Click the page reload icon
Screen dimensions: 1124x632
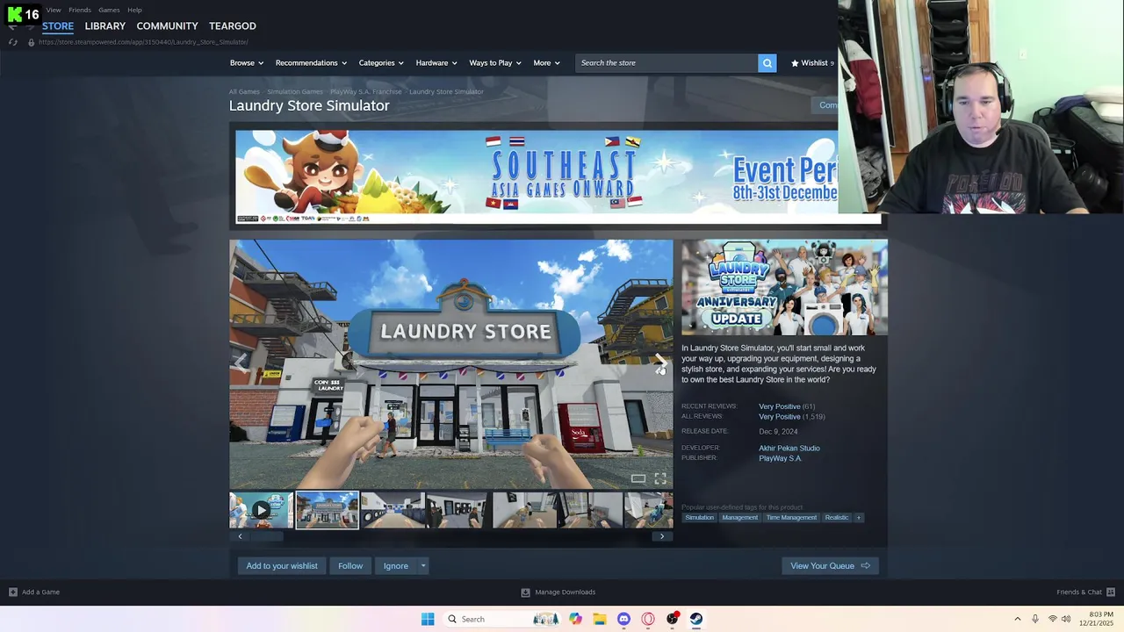pos(12,42)
